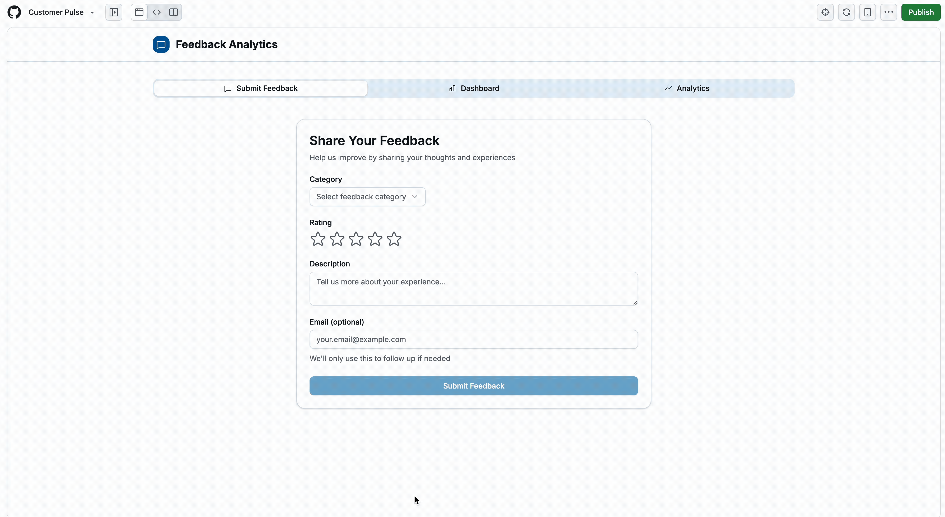Open the app preview window icon
The height and width of the screenshot is (517, 945).
click(139, 12)
